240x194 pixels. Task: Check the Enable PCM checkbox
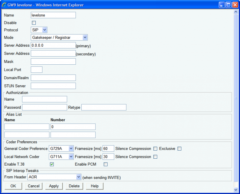click(106, 164)
